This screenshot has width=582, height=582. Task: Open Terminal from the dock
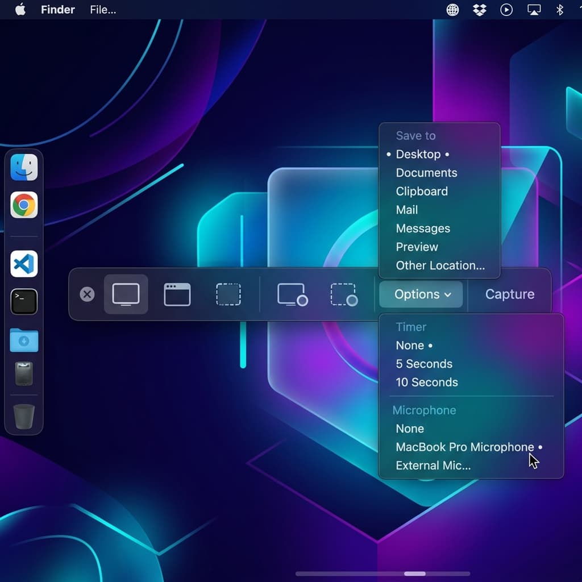pyautogui.click(x=23, y=301)
